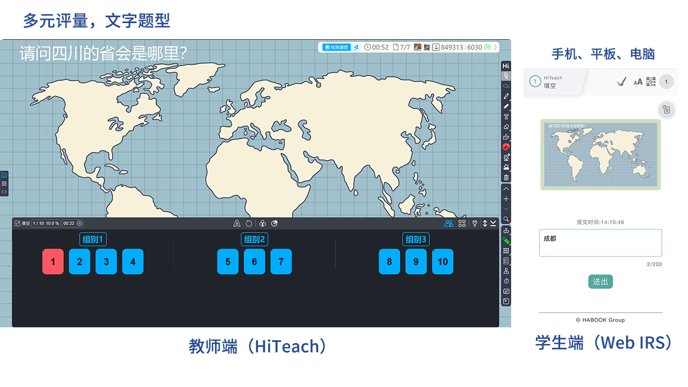Screen dimensions: 688x387
Task: Click the magnifier zoom icon
Action: pos(506,219)
